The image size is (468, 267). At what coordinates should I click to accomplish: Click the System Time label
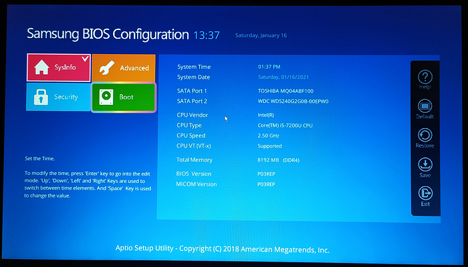coord(194,67)
